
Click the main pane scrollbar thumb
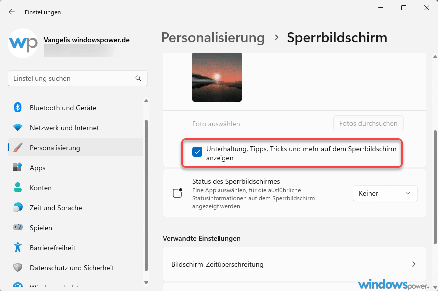pos(435,187)
